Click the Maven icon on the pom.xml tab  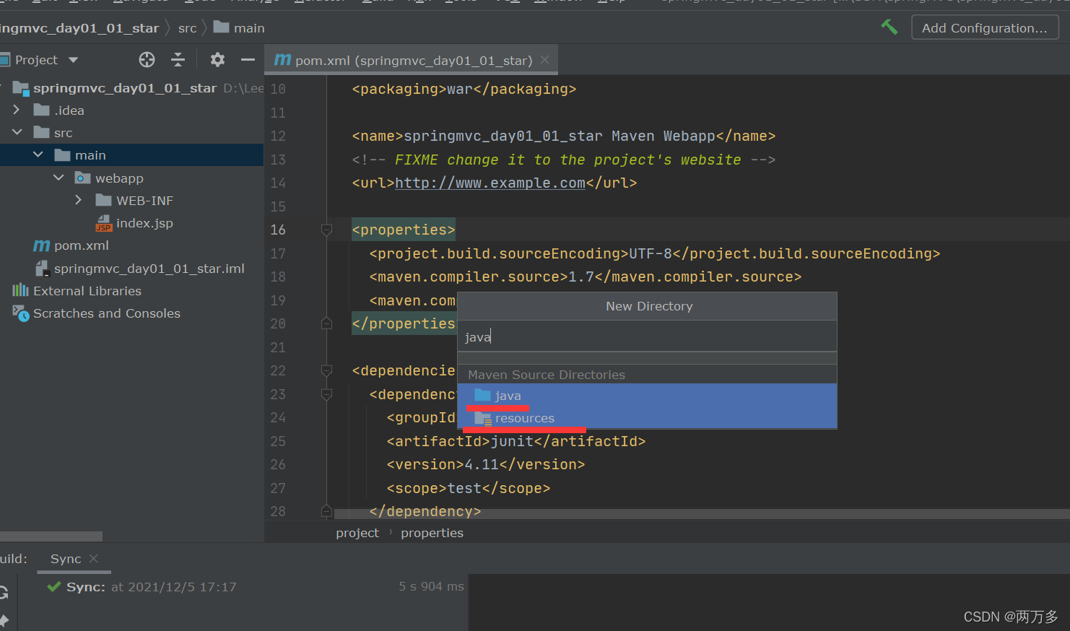click(282, 60)
